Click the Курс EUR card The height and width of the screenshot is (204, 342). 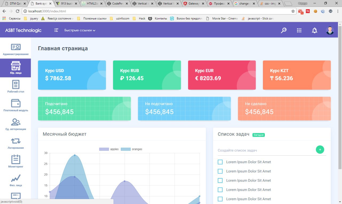(222, 75)
